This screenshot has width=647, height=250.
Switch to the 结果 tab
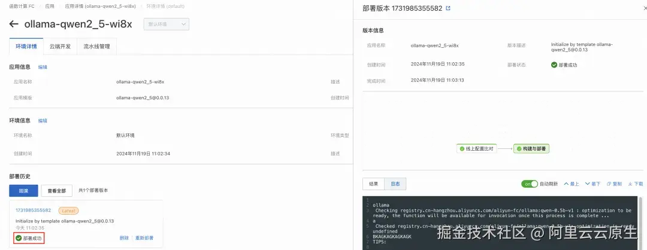point(373,184)
